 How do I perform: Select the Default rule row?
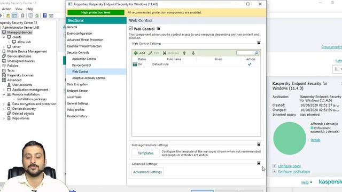tap(196, 64)
